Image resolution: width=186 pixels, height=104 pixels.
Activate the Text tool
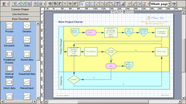pyautogui.click(x=117, y=4)
